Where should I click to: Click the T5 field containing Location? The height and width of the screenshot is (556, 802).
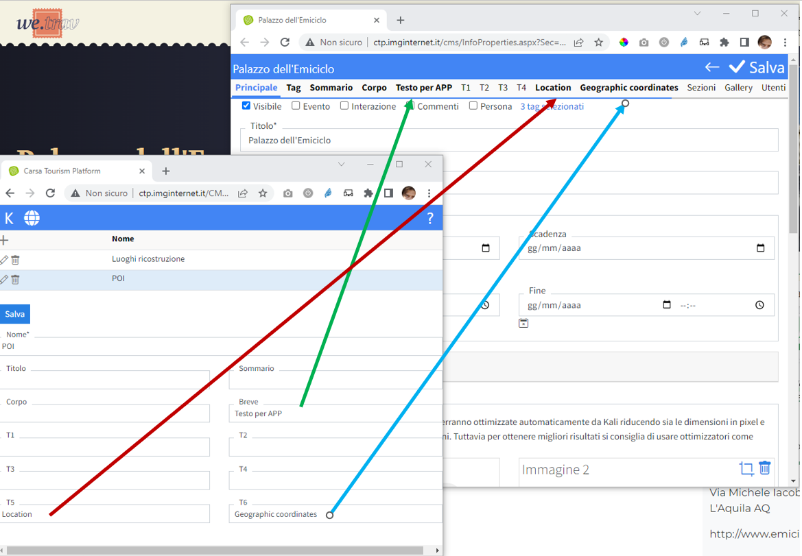click(x=104, y=514)
